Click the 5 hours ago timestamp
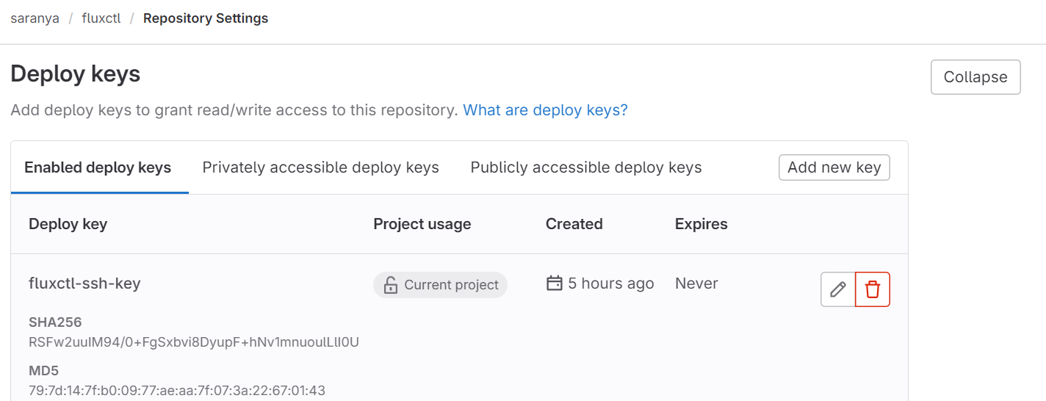Viewport: 1046px width, 401px height. coord(611,283)
